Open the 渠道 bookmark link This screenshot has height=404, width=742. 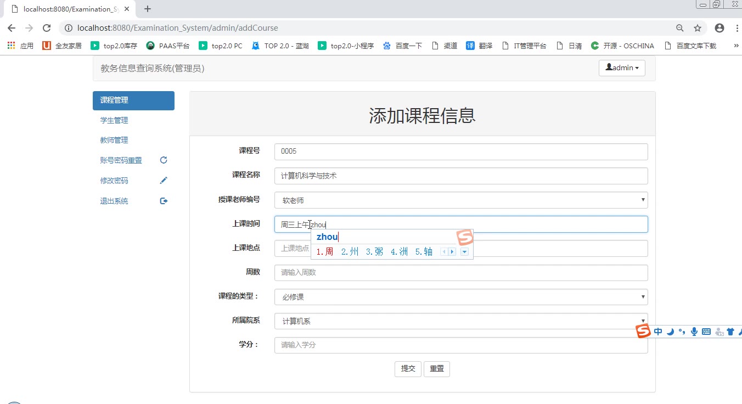tap(445, 46)
